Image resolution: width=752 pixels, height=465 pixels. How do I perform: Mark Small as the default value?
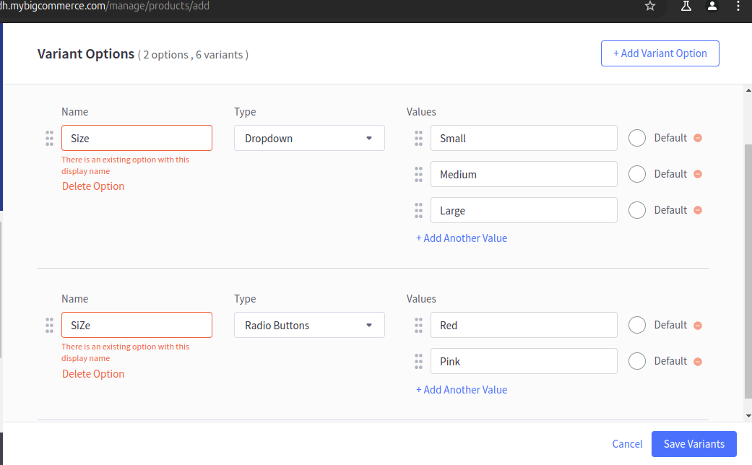[636, 138]
